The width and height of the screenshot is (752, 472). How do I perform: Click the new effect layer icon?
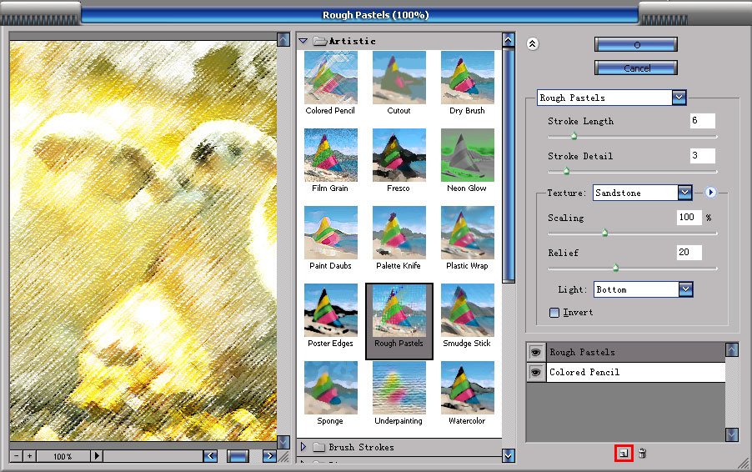(624, 454)
